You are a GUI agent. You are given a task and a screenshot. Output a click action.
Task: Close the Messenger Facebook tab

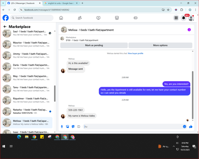pos(40,3)
